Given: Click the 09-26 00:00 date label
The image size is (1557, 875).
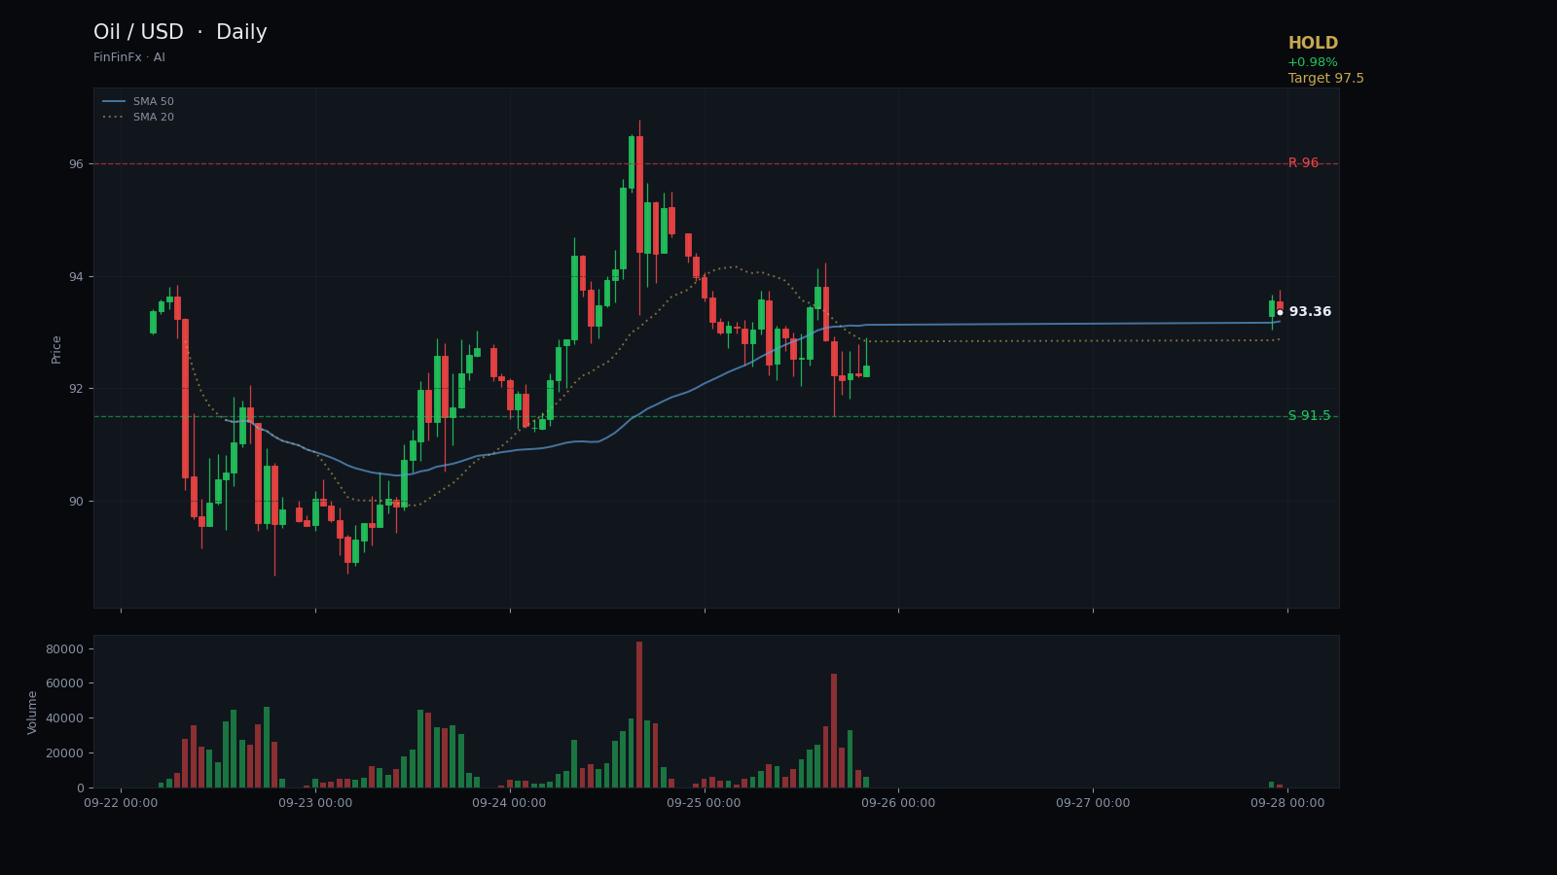Looking at the screenshot, I should (x=898, y=803).
